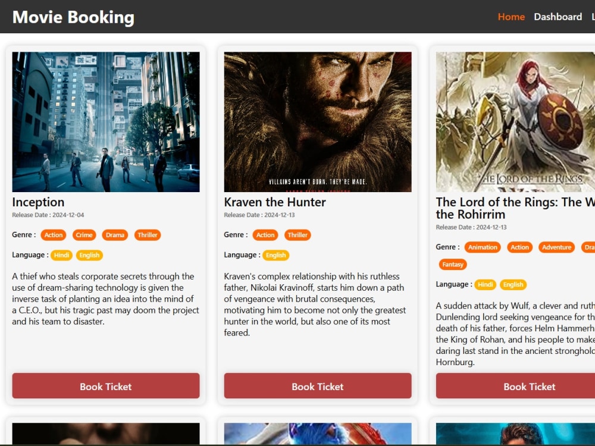595x446 pixels.
Task: Click Inception release date 2024-12-04
Action: [x=48, y=215]
